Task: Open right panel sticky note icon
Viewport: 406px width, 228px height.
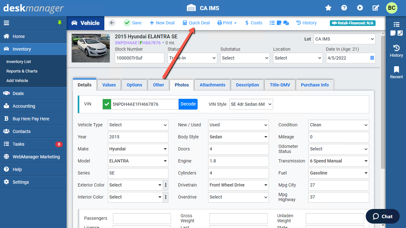Action: (x=393, y=33)
